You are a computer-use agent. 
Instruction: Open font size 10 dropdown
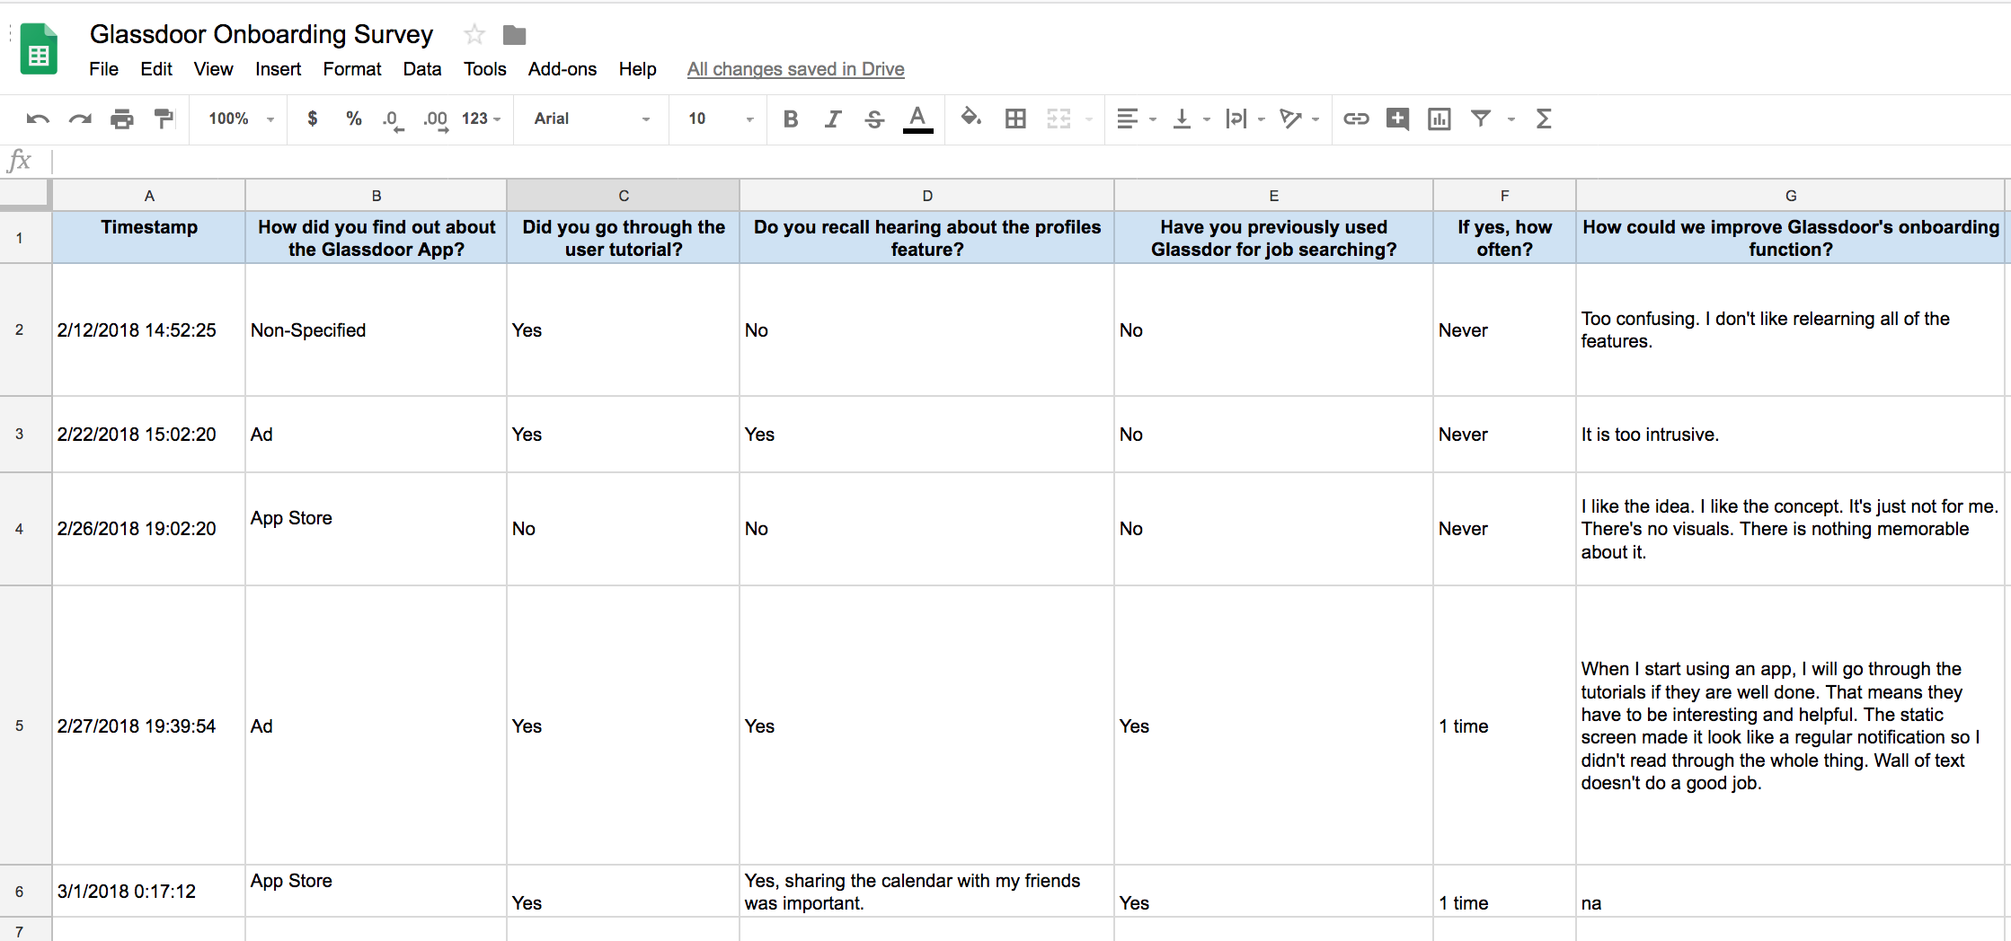(721, 119)
